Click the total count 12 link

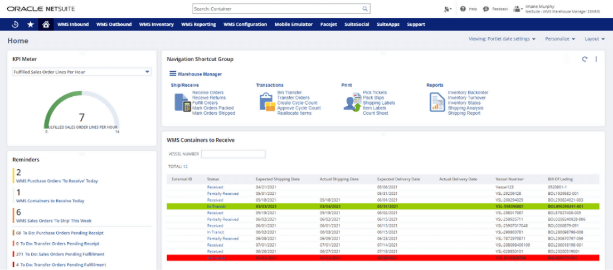click(x=186, y=166)
